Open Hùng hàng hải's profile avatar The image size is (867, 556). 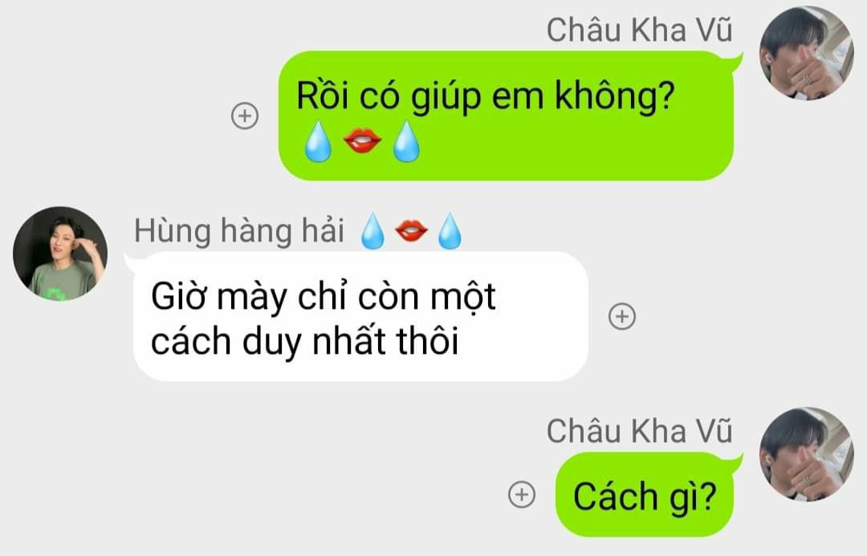(60, 254)
